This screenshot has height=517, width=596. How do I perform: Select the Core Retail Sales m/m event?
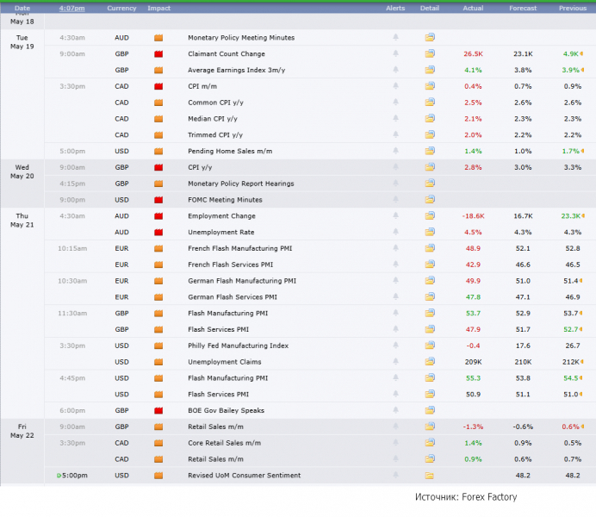pyautogui.click(x=224, y=443)
